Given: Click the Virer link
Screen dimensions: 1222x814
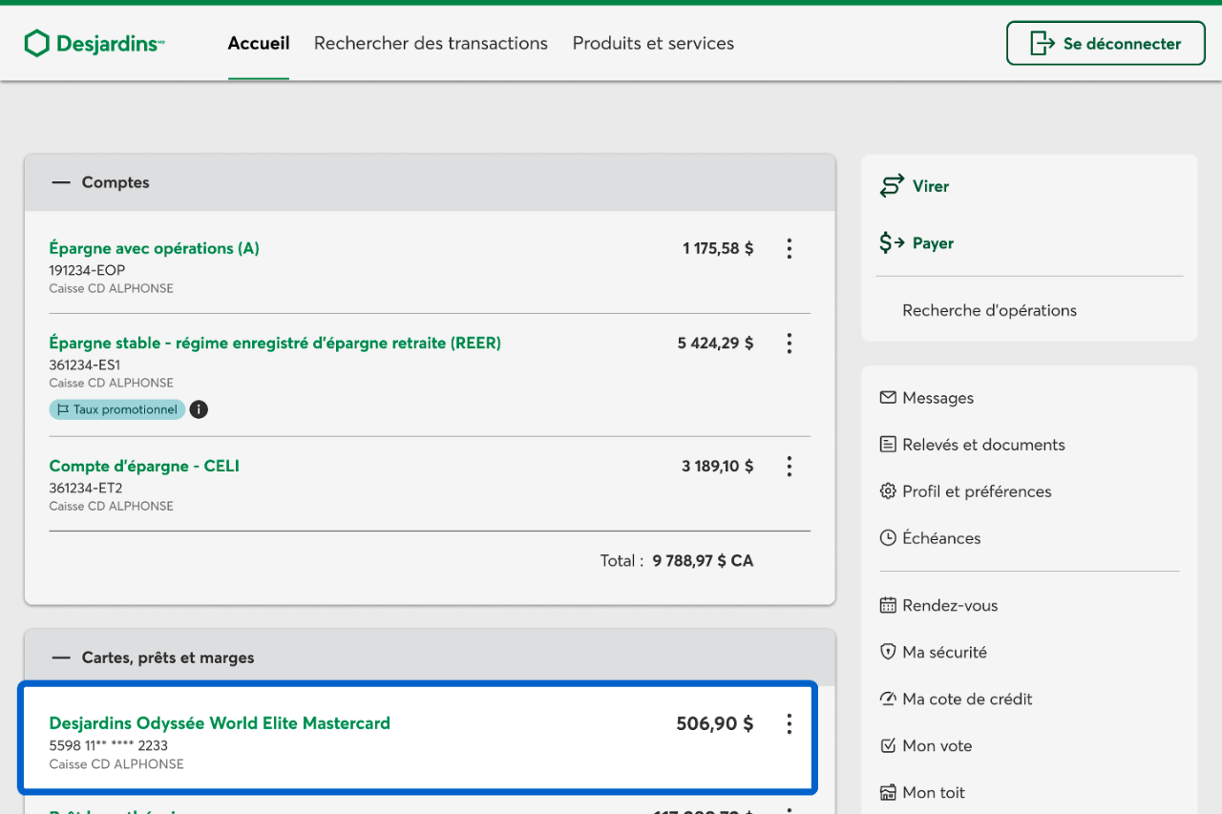Looking at the screenshot, I should pos(931,186).
